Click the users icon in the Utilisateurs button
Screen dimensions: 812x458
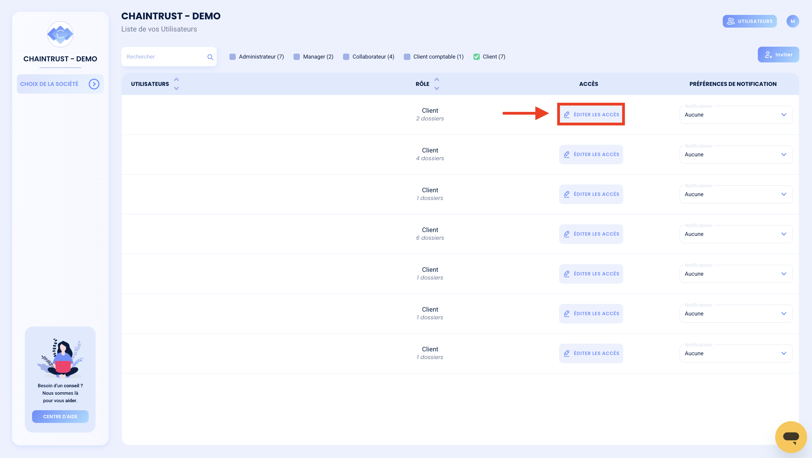coord(731,22)
